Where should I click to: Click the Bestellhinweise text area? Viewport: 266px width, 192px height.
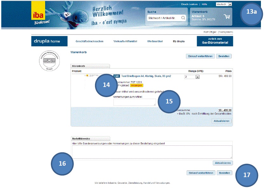pos(152,152)
